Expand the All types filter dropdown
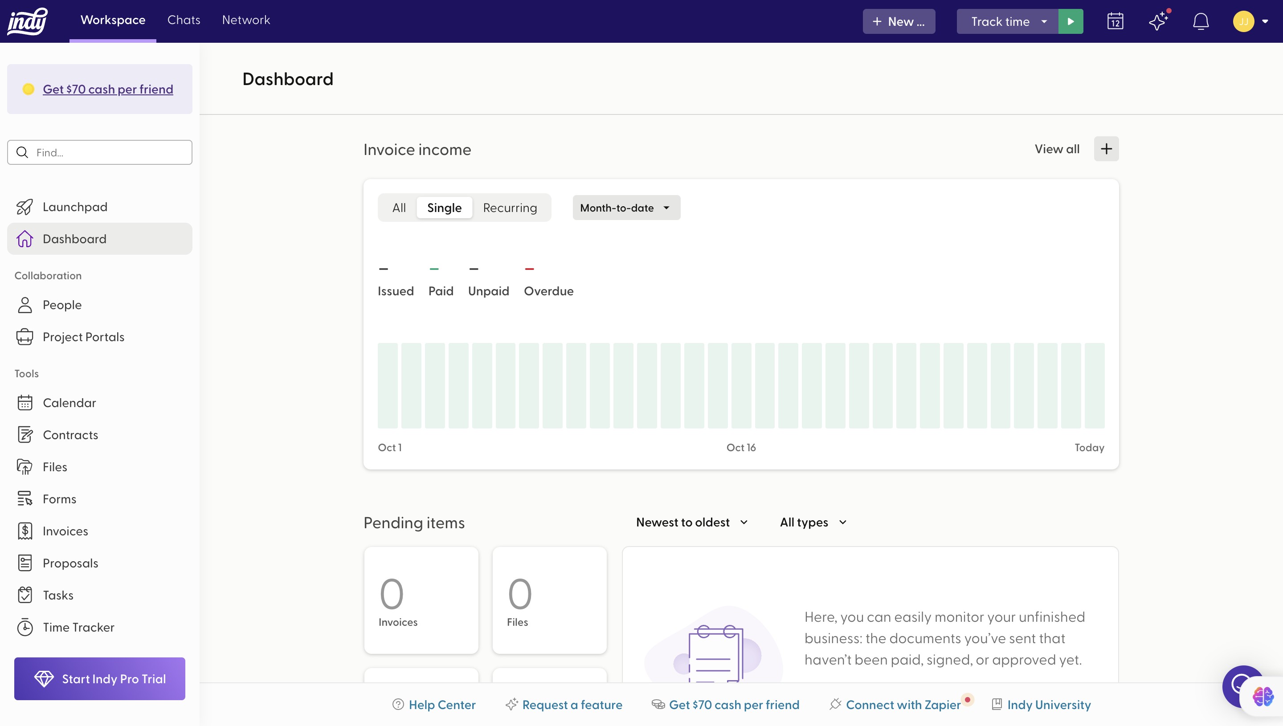This screenshot has width=1283, height=726. 813,522
